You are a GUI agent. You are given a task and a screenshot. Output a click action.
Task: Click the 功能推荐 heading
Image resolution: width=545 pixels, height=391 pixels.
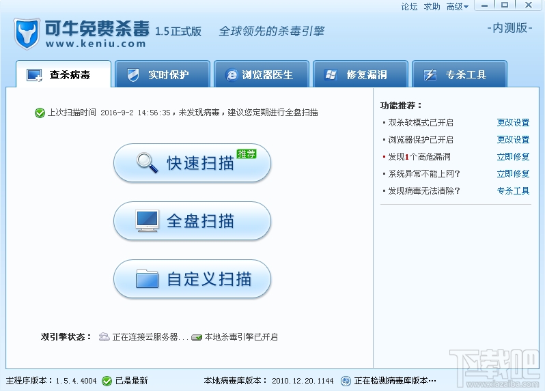click(x=401, y=106)
